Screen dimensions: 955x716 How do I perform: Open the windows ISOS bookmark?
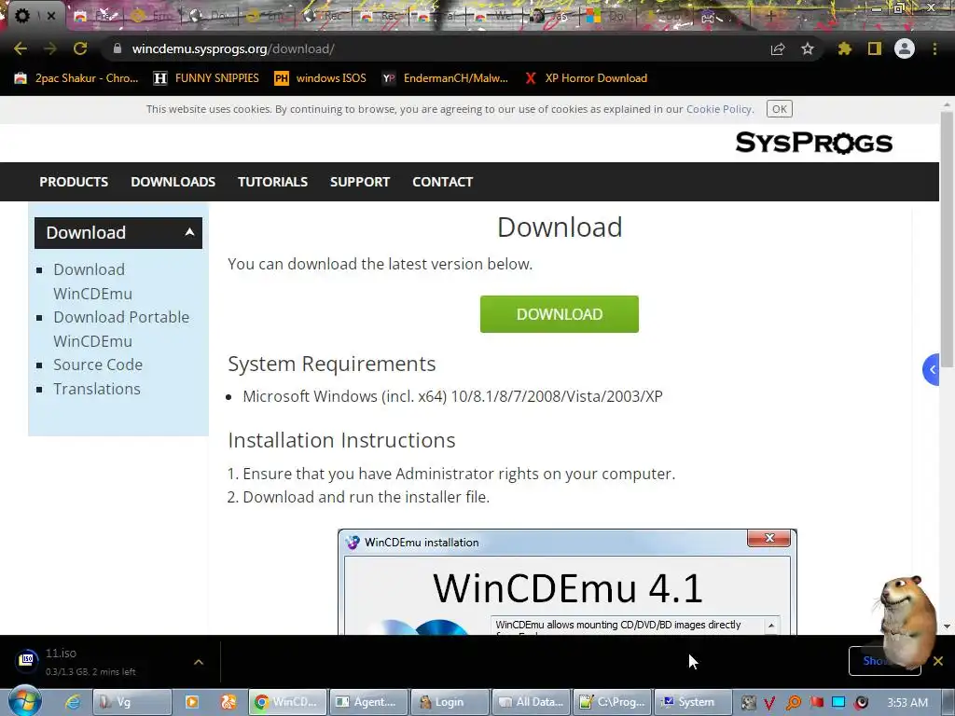click(x=321, y=78)
